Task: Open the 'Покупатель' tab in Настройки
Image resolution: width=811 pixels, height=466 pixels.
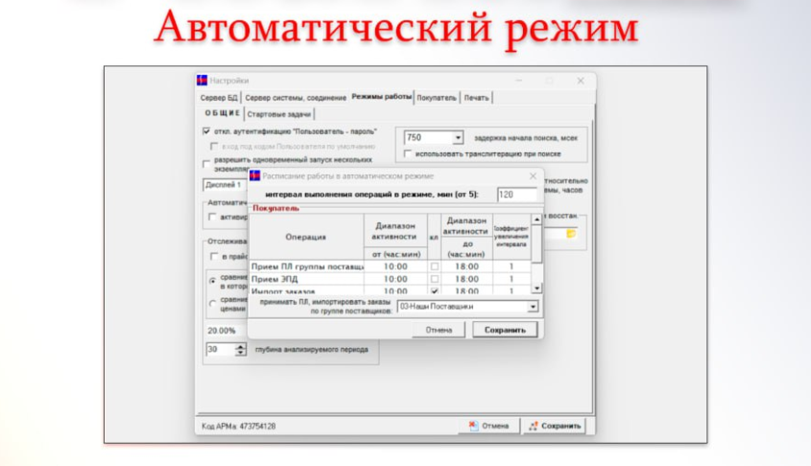Action: click(x=437, y=98)
